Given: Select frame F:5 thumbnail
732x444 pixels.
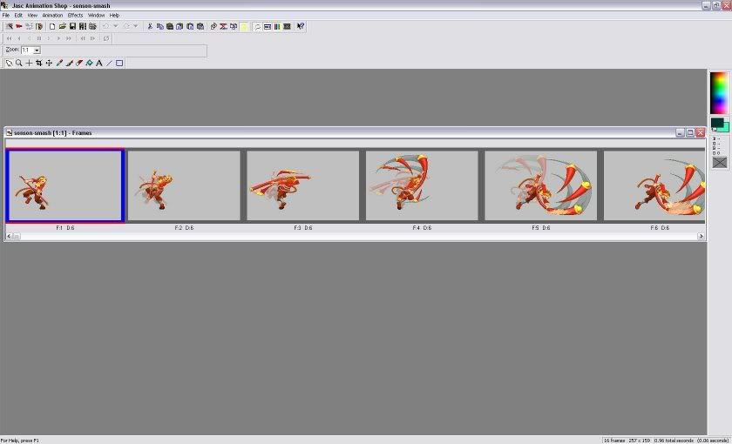Looking at the screenshot, I should pyautogui.click(x=541, y=185).
